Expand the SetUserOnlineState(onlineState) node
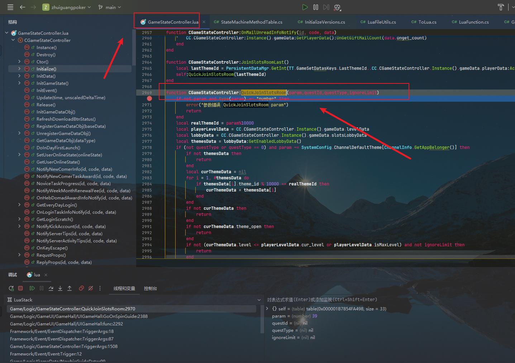515x363 pixels. pos(19,155)
